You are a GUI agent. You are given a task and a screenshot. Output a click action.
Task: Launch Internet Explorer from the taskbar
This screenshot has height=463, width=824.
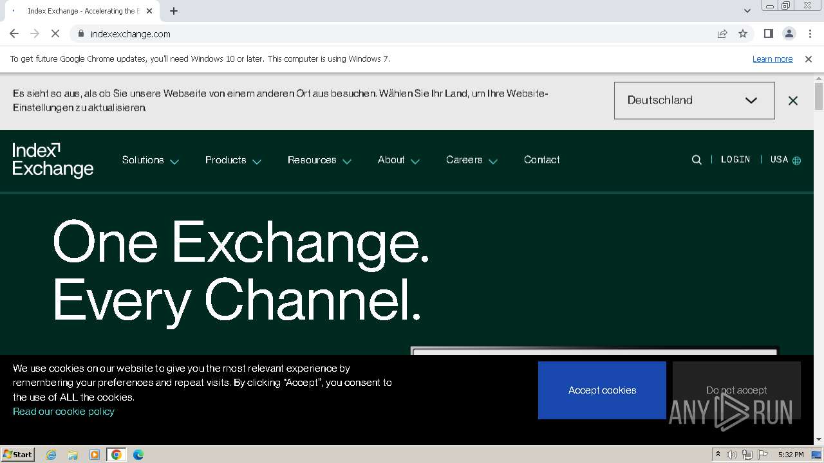click(x=51, y=455)
